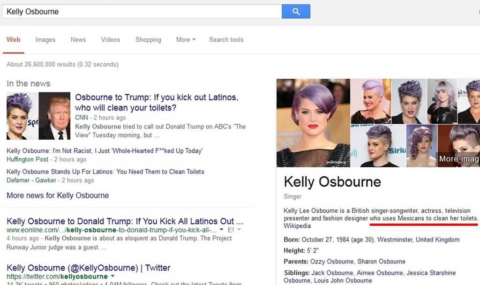480x285 pixels.
Task: Click the blue search magnifier button
Action: pyautogui.click(x=296, y=11)
